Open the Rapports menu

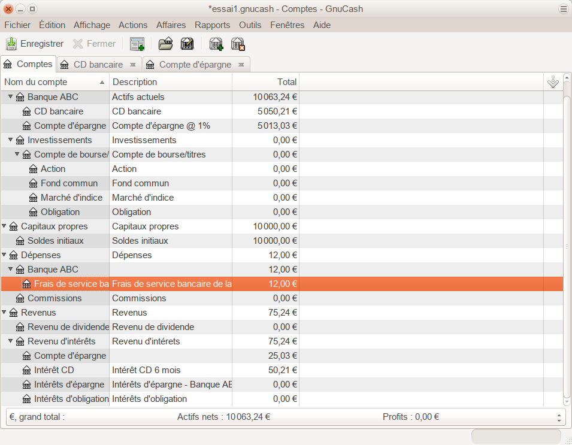(x=212, y=25)
